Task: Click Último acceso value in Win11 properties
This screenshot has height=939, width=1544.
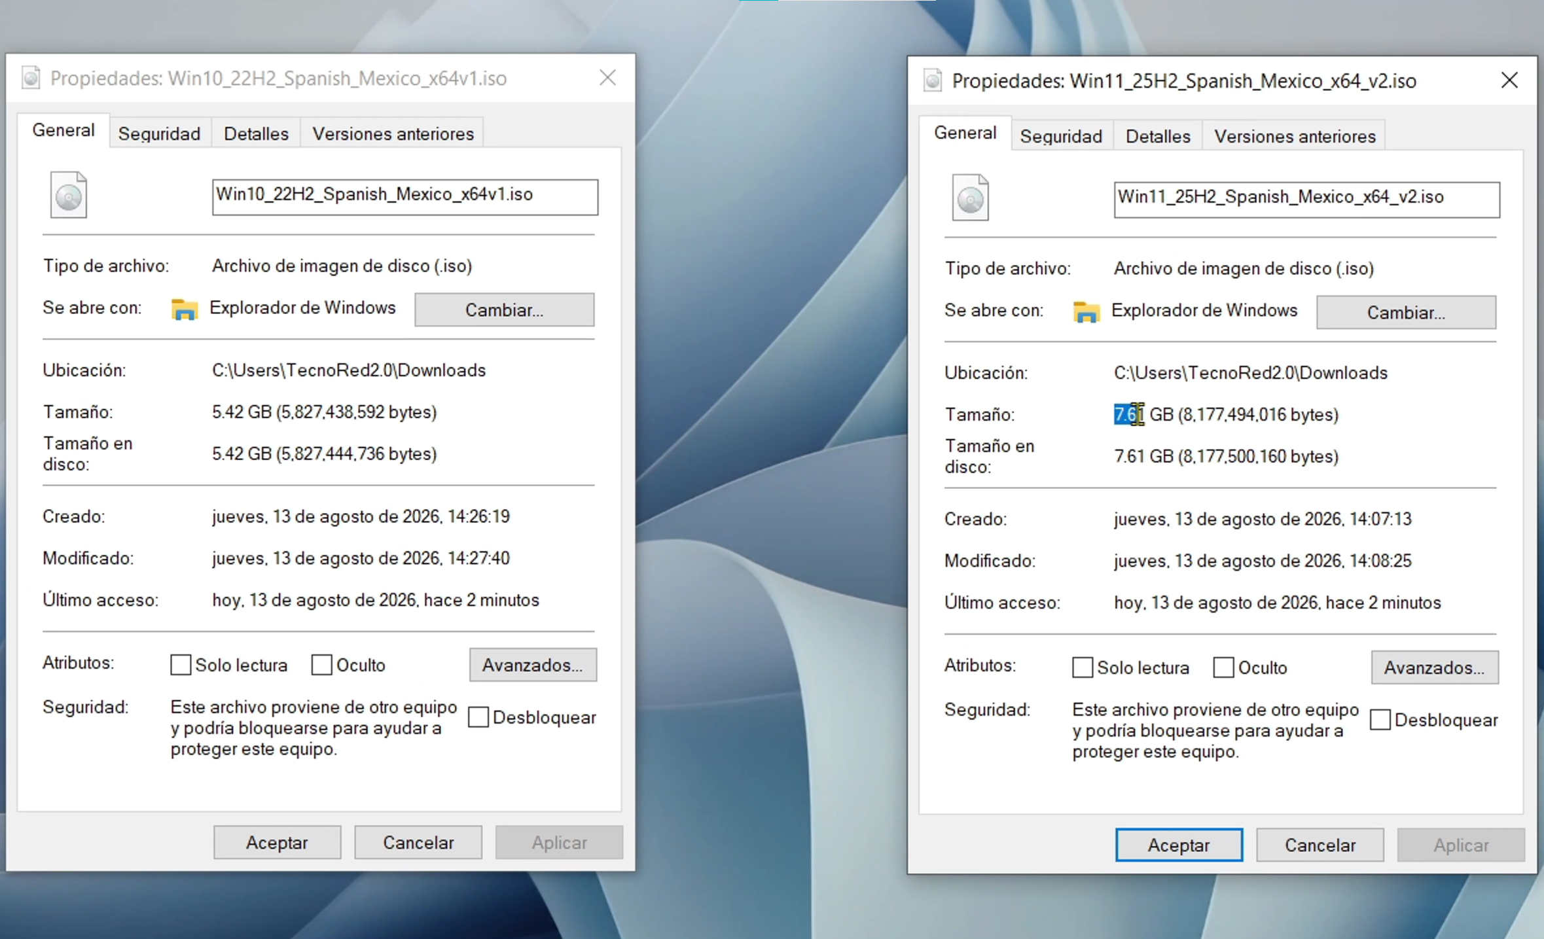Action: pyautogui.click(x=1278, y=603)
